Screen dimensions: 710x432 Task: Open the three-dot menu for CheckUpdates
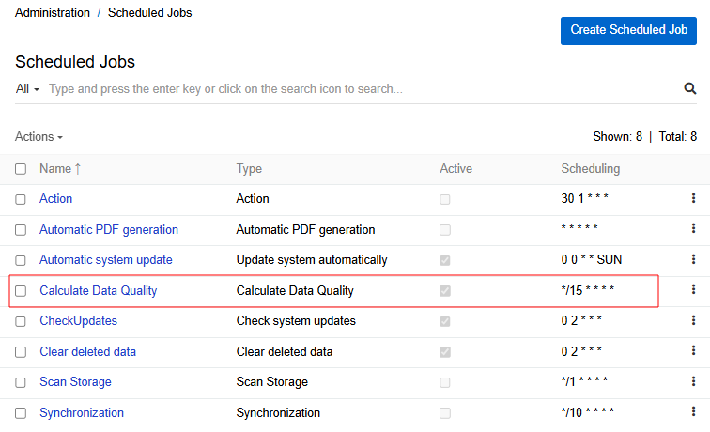[693, 320]
